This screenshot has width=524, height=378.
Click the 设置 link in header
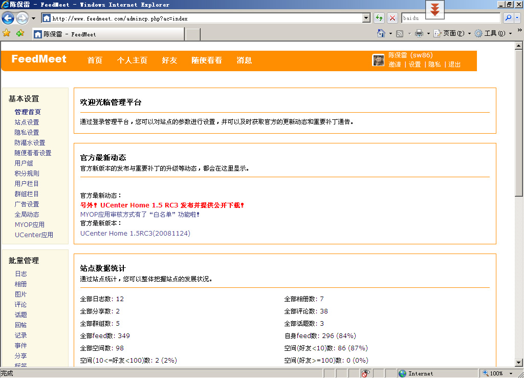click(414, 65)
